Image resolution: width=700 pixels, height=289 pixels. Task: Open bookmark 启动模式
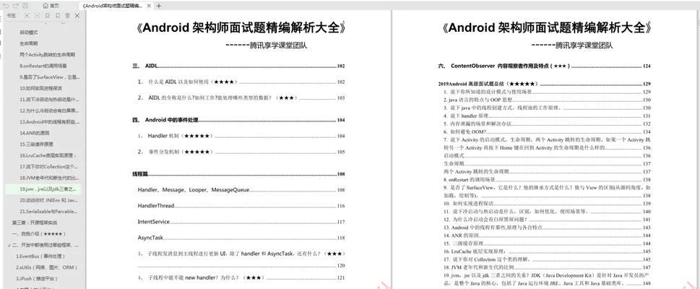tap(29, 33)
